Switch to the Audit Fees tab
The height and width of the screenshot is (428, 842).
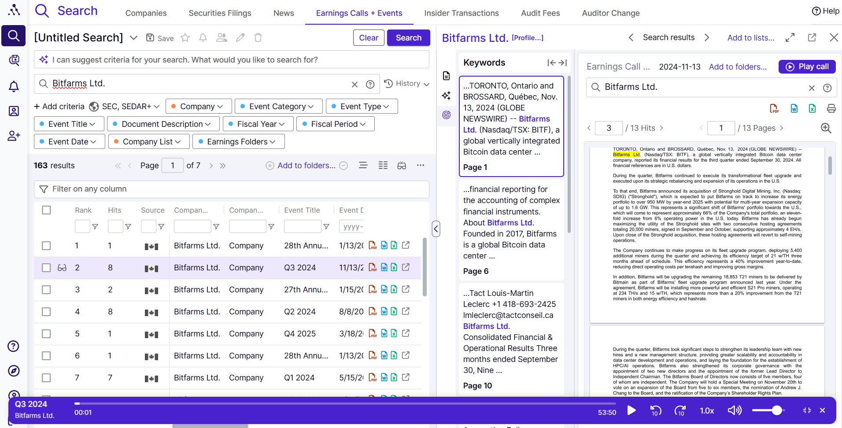pyautogui.click(x=540, y=13)
